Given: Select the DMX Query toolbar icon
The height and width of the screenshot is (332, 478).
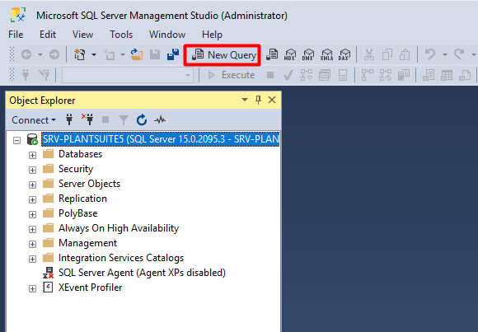Looking at the screenshot, I should 308,55.
